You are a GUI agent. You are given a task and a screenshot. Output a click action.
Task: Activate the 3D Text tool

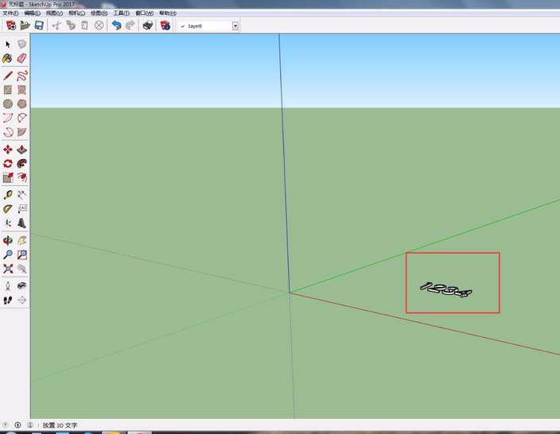pyautogui.click(x=21, y=223)
